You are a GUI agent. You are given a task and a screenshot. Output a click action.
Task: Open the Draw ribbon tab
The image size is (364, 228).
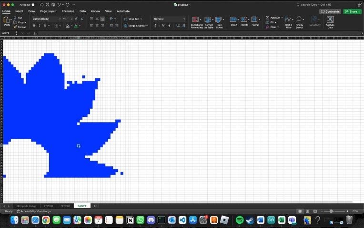[31, 11]
